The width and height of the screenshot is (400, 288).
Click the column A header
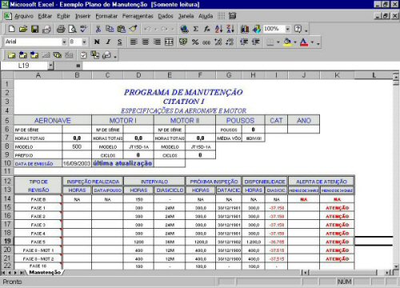(x=38, y=75)
